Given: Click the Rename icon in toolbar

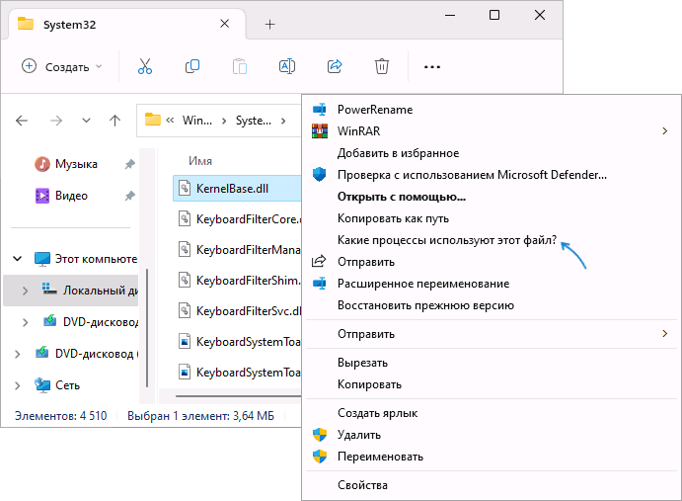Looking at the screenshot, I should tap(287, 66).
